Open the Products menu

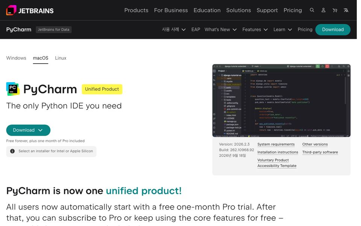coord(136,11)
